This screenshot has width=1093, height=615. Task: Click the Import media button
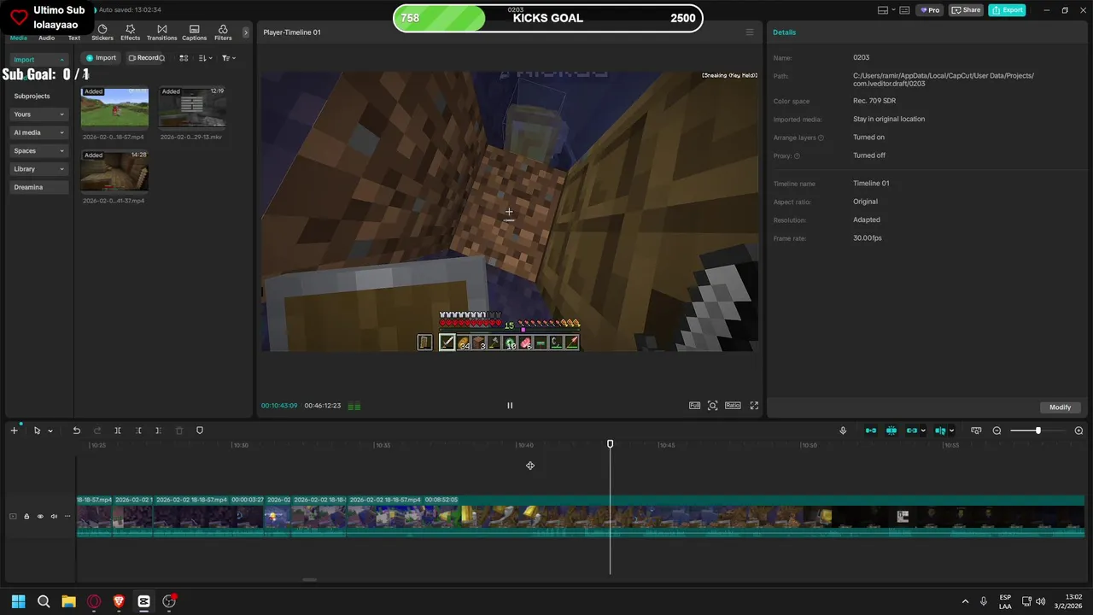click(101, 58)
